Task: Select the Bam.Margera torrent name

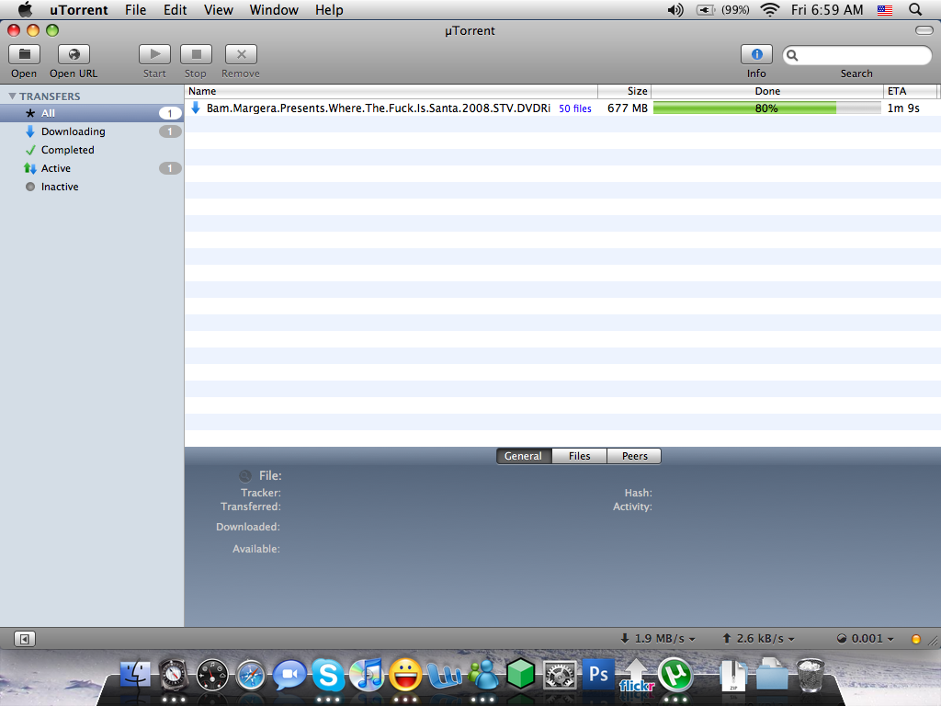Action: [x=378, y=108]
